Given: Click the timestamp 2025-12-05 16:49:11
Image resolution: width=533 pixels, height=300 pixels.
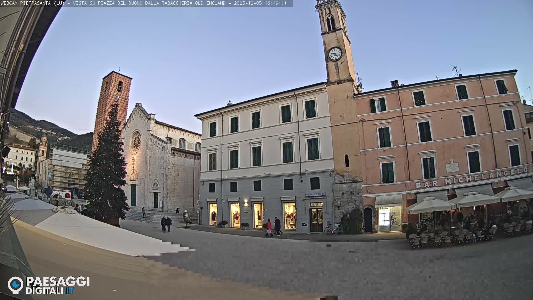Looking at the screenshot, I should 260,4.
